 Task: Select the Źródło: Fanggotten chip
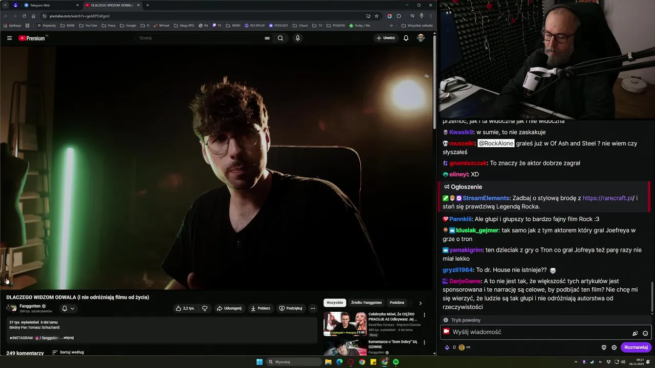click(366, 303)
